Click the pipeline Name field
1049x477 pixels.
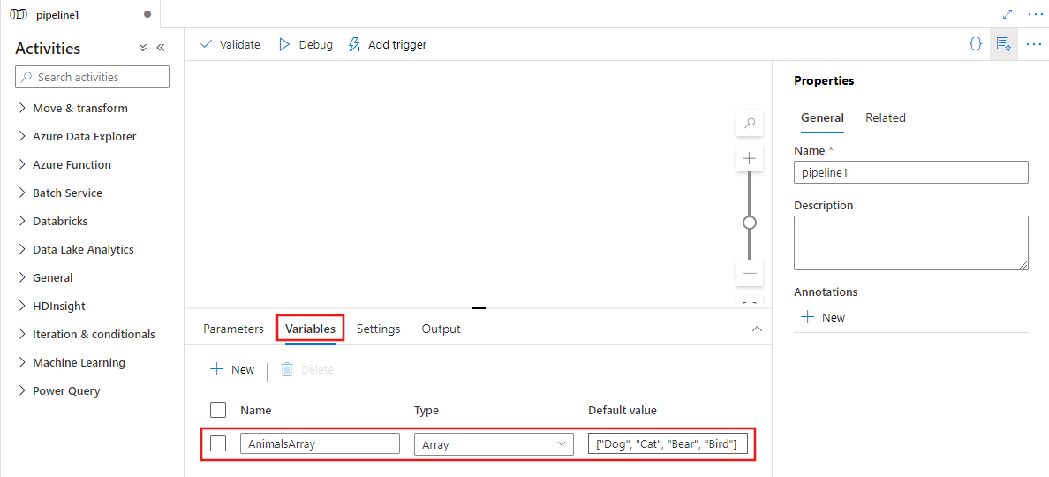click(910, 172)
